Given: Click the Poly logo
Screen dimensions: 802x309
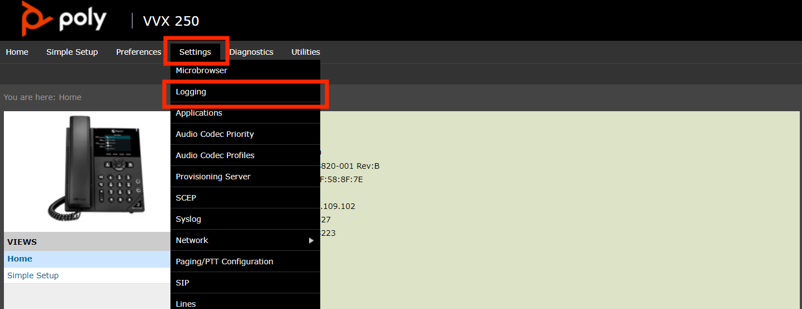Looking at the screenshot, I should click(x=64, y=18).
